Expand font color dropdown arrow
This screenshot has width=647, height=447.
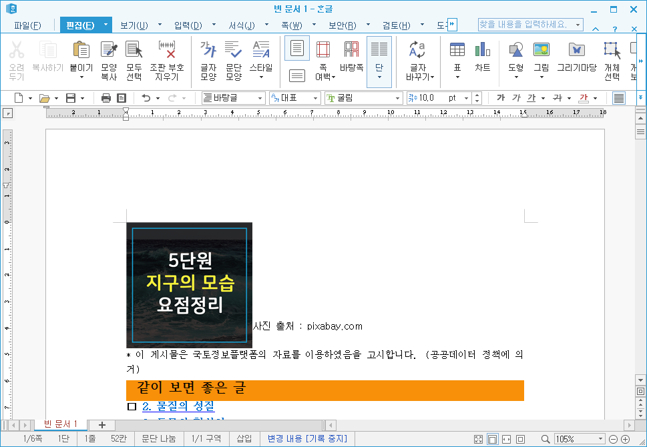(x=595, y=98)
